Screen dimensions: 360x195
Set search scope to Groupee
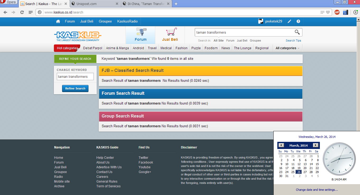(x=255, y=40)
